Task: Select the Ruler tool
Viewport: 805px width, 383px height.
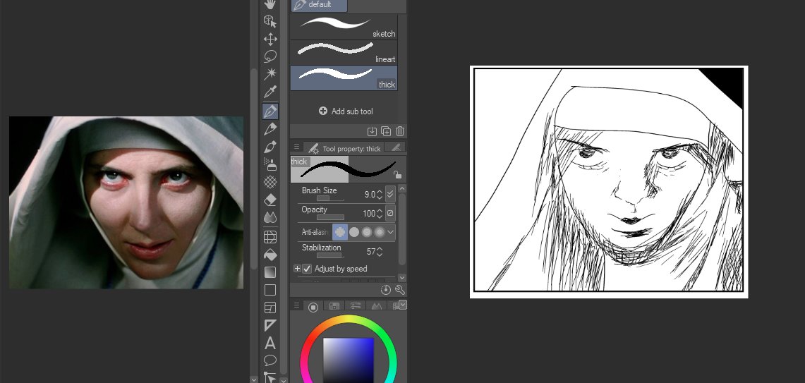Action: (x=270, y=325)
